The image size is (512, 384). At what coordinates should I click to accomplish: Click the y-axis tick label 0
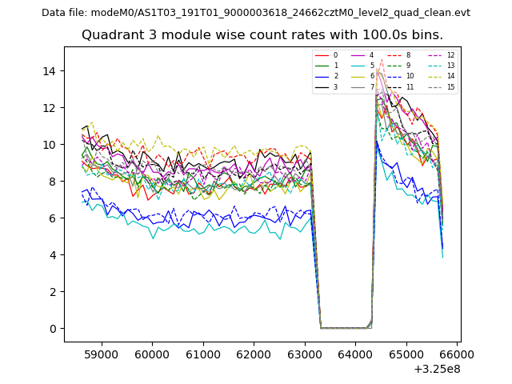tap(52, 329)
